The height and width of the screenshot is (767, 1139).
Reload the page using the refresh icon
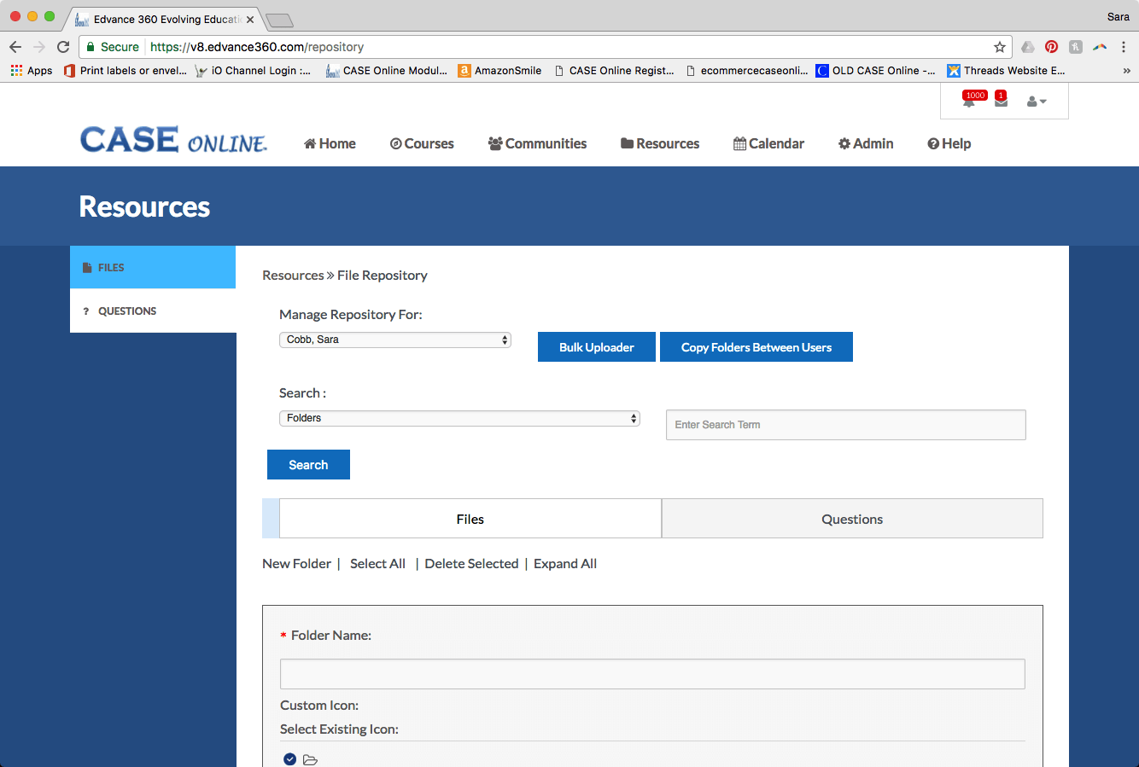(x=63, y=47)
